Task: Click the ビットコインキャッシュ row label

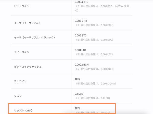Action: pyautogui.click(x=28, y=67)
